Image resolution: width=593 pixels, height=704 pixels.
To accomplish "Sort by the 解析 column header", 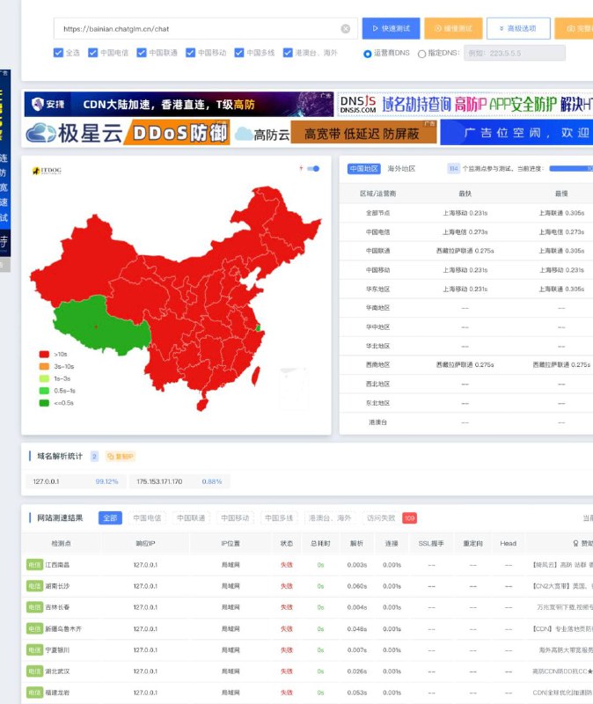I will (x=357, y=543).
